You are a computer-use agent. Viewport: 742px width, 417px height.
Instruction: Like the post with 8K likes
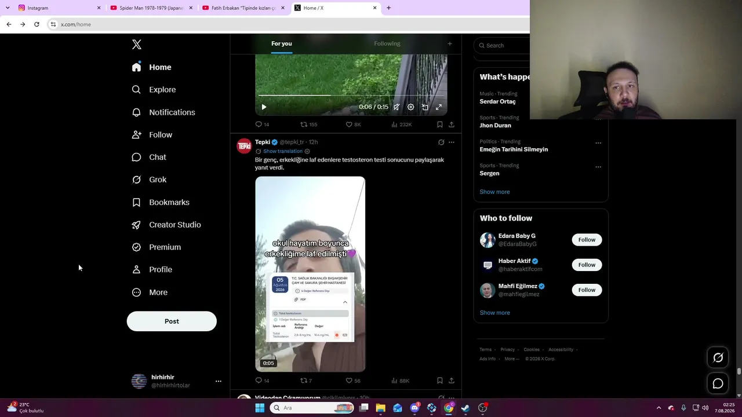click(353, 125)
